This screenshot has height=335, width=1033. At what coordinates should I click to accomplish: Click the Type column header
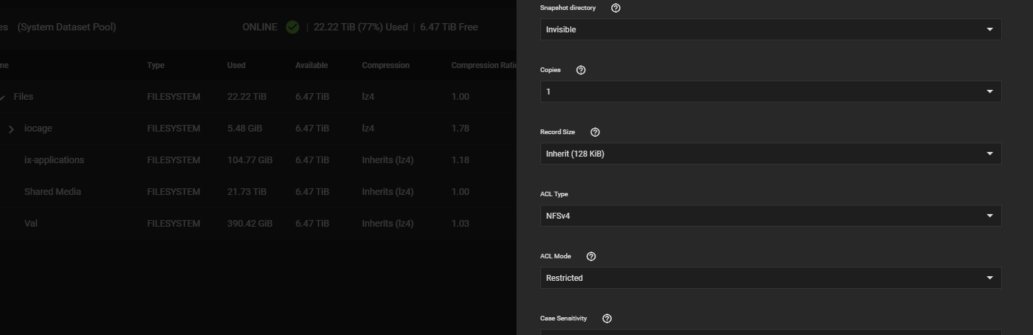coord(156,65)
